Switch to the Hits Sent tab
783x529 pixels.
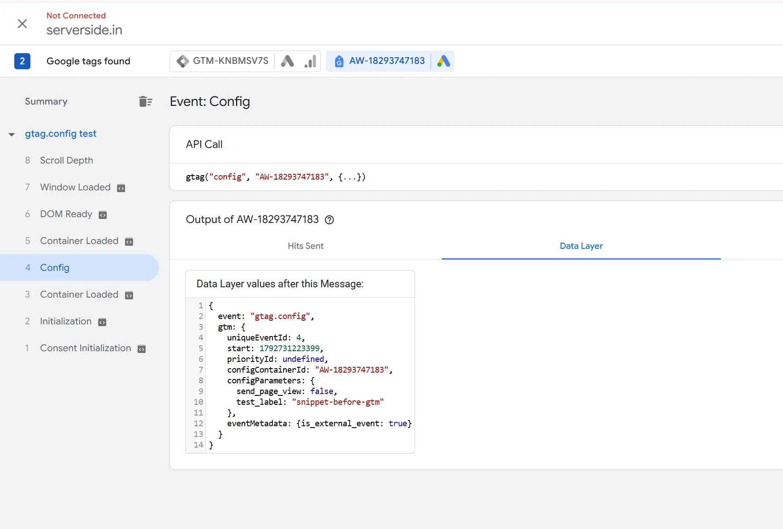click(x=306, y=246)
